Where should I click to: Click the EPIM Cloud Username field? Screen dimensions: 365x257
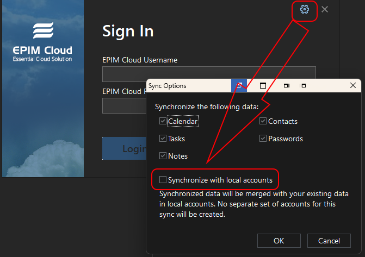(209, 74)
